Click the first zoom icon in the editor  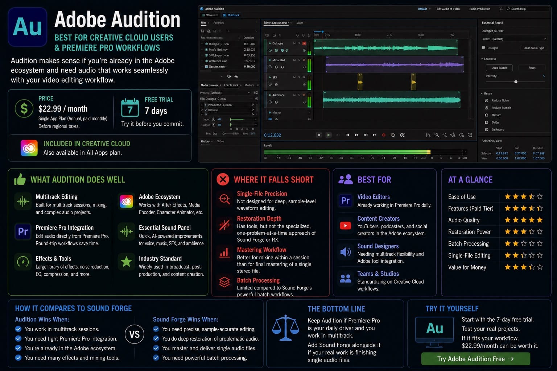point(428,135)
